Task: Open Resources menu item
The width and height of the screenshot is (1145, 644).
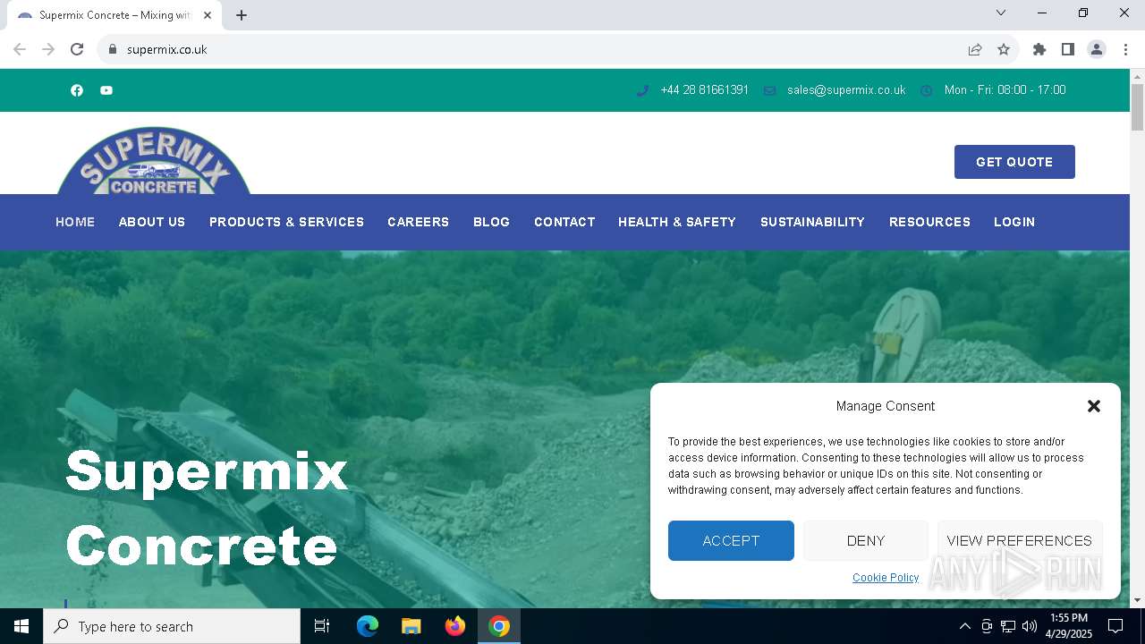Action: pos(929,222)
